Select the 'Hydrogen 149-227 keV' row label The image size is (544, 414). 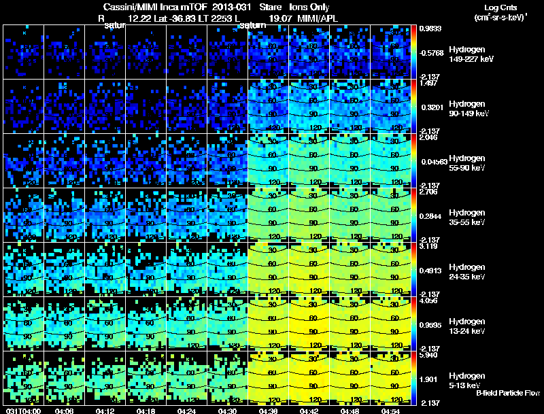click(471, 54)
